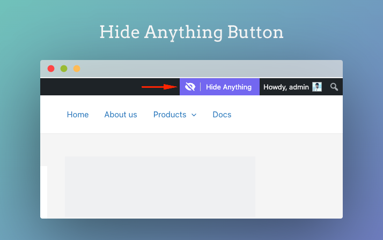Navigate to the Docs link

point(222,115)
